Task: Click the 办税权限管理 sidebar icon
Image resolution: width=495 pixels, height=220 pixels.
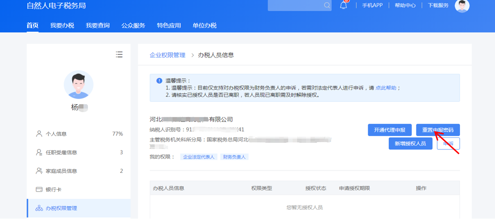Action: point(39,208)
